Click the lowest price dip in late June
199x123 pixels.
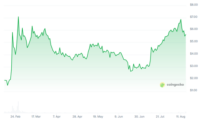point(131,71)
